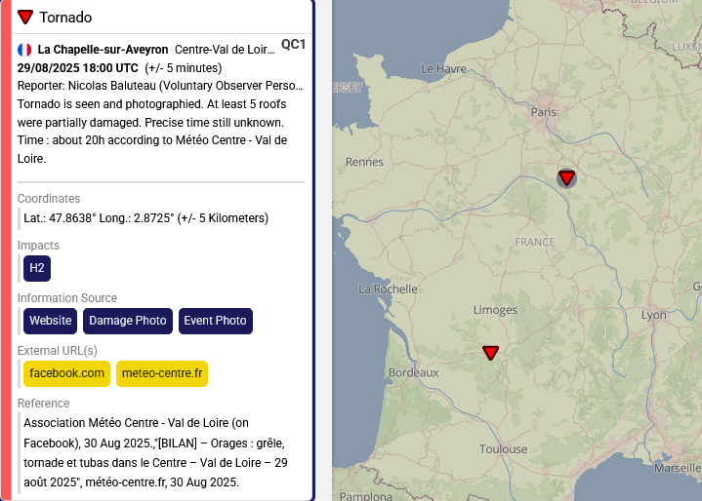The image size is (702, 501).
Task: Click the Centre-Val de Loir… region text
Action: point(225,50)
